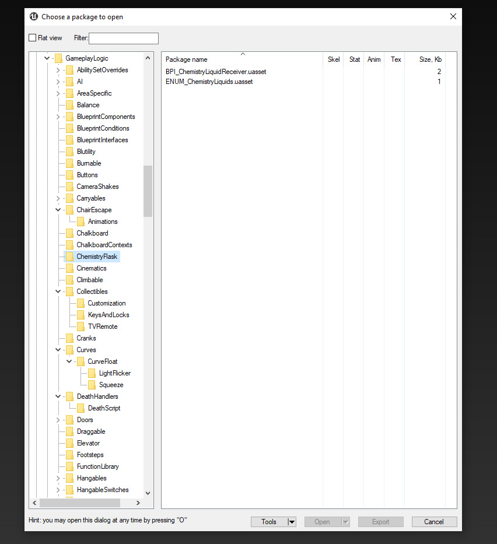The image size is (497, 544).
Task: Click the Draggable folder icon
Action: pos(70,431)
